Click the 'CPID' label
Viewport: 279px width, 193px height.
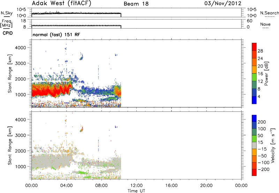coord(8,33)
